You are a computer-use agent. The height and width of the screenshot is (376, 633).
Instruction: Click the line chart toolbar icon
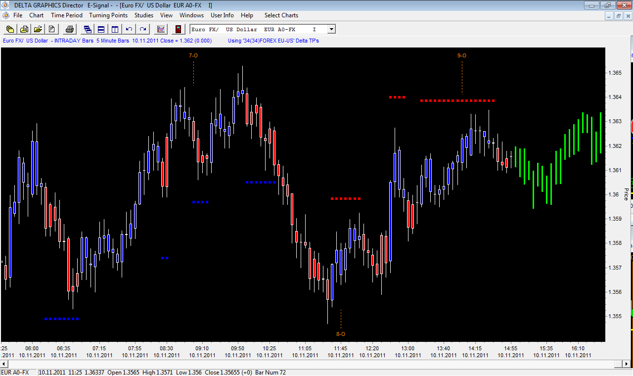click(161, 29)
